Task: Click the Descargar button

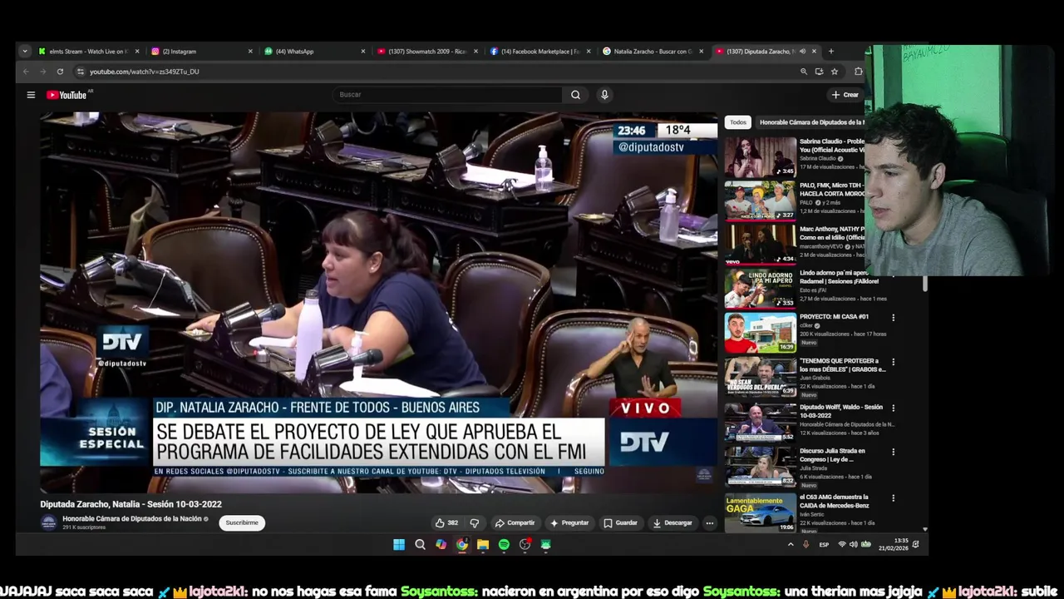Action: [x=672, y=522]
